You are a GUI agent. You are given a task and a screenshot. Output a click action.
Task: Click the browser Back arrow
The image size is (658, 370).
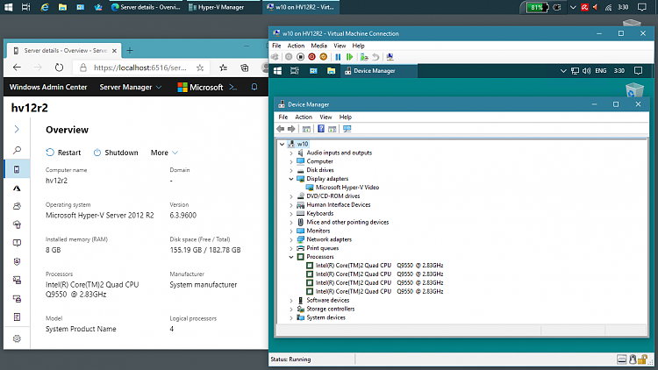point(17,68)
